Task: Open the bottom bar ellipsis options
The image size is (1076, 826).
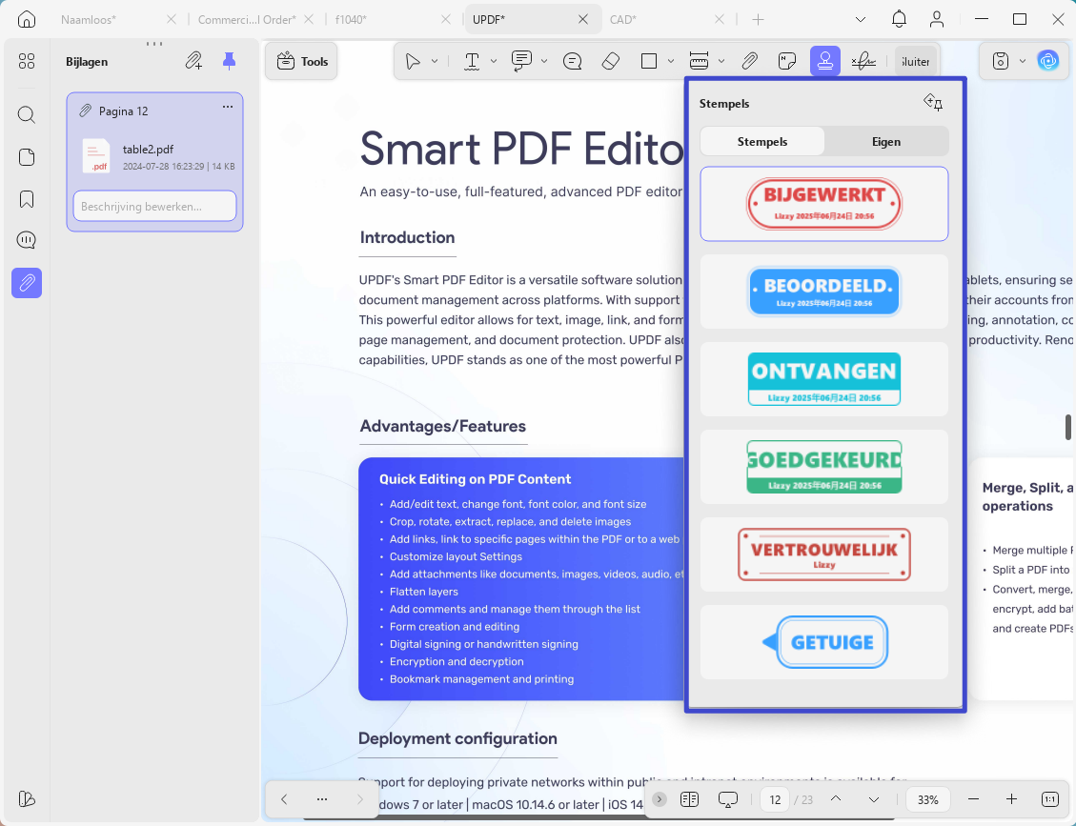Action: [x=322, y=798]
